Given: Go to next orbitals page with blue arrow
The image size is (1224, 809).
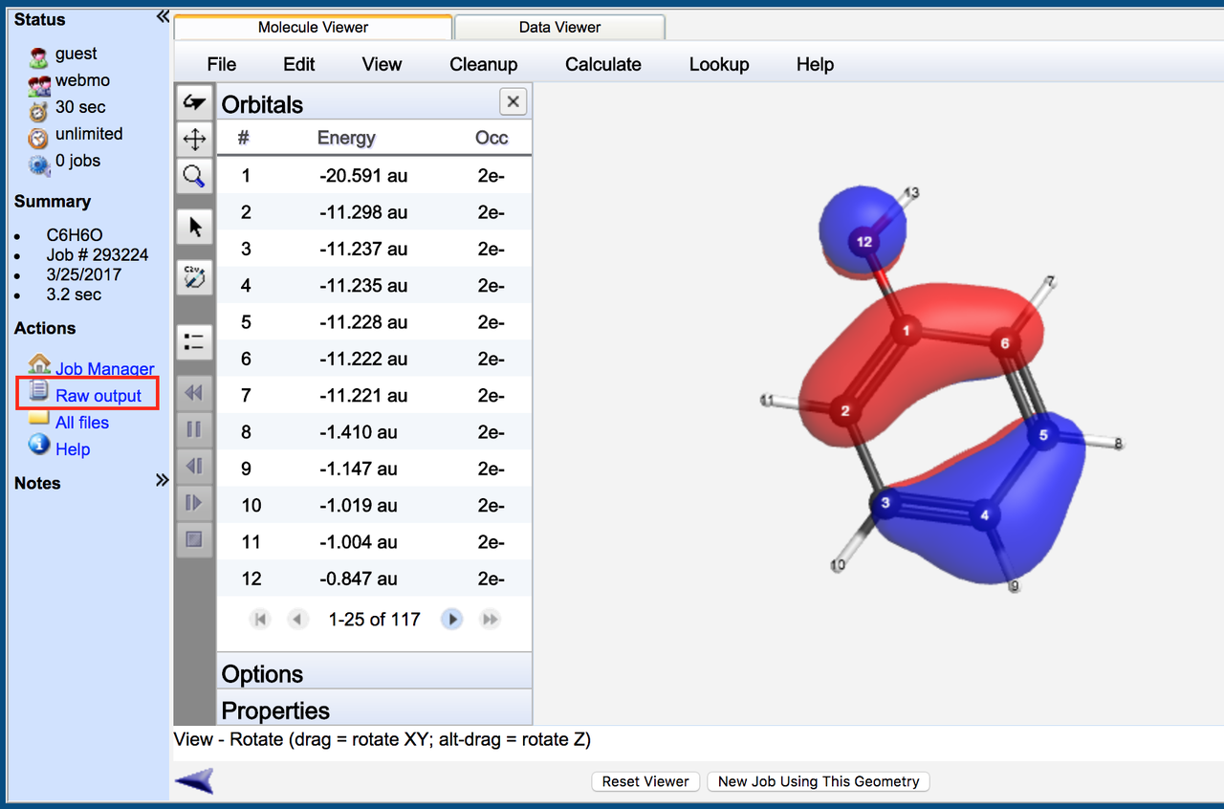Looking at the screenshot, I should [x=451, y=619].
